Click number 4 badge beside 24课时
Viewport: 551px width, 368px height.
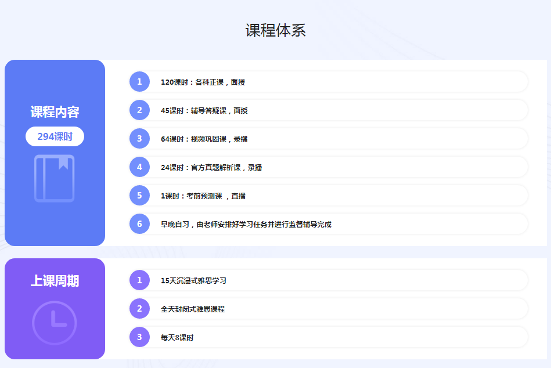tap(139, 167)
